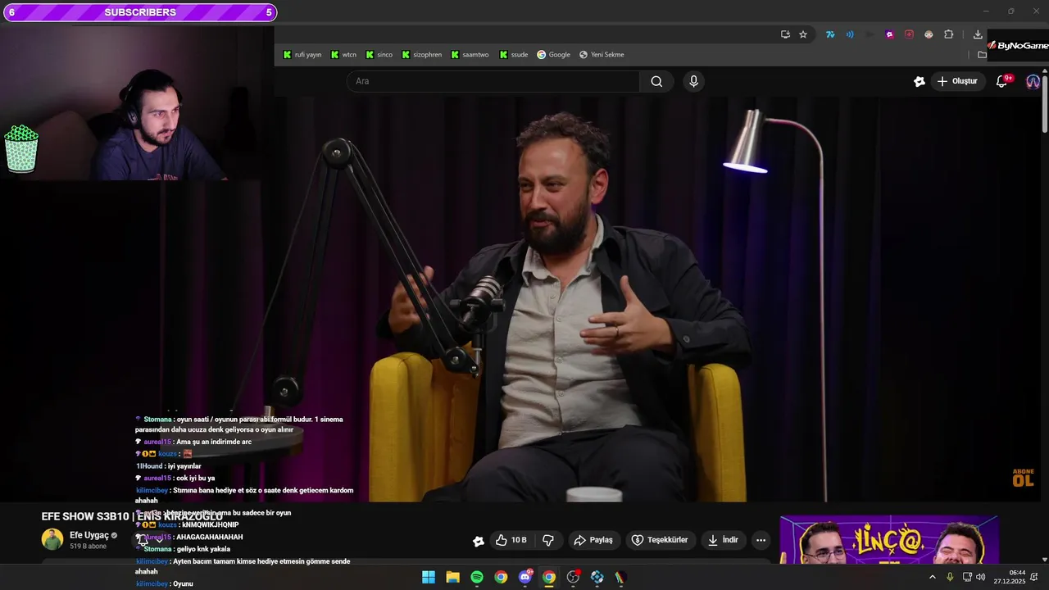The width and height of the screenshot is (1049, 590).
Task: Open the sinco bookmark
Action: click(x=379, y=55)
